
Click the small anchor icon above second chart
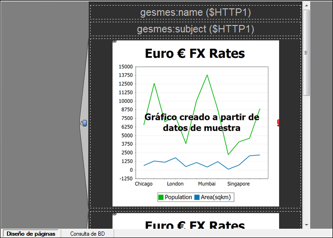click(114, 213)
